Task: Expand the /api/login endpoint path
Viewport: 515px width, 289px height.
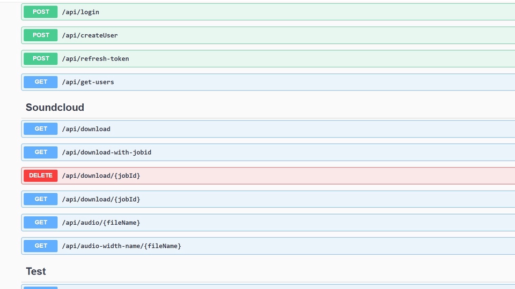Action: pos(80,12)
